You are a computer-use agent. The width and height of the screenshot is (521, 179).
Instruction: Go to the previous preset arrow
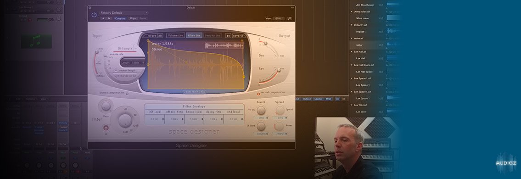click(103, 18)
